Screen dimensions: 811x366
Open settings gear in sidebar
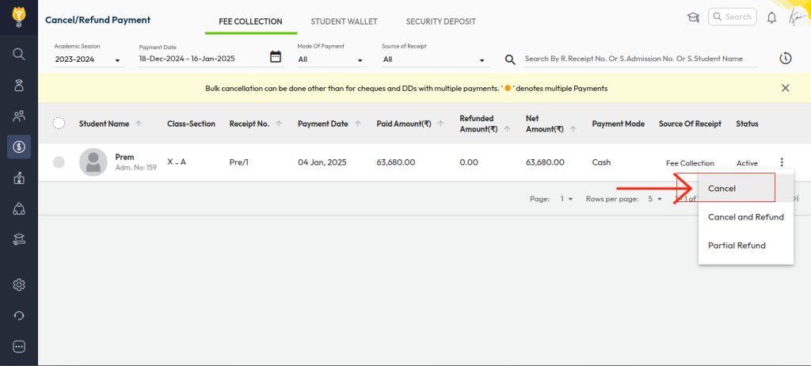coord(19,284)
